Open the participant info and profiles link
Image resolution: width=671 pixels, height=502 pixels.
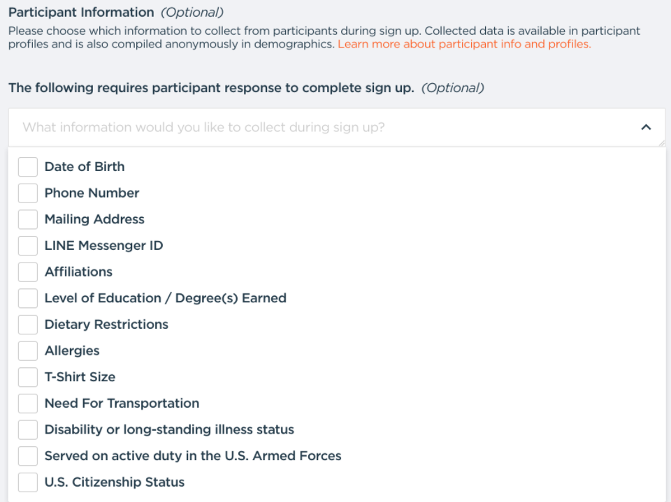[x=464, y=44]
